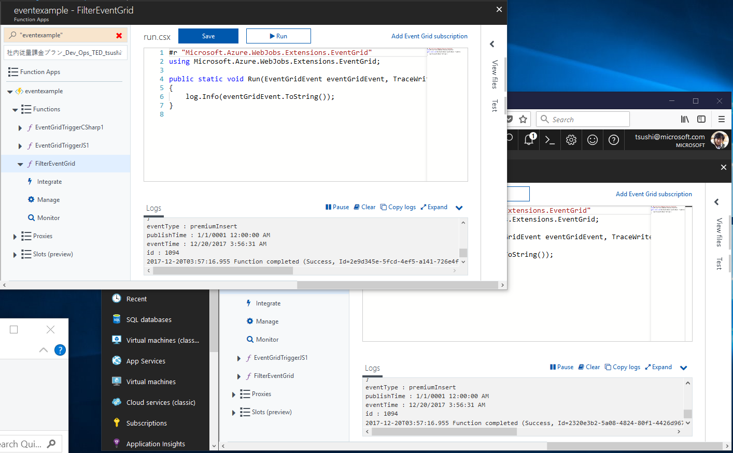733x453 pixels.
Task: Copy logs in front window
Action: pyautogui.click(x=398, y=207)
